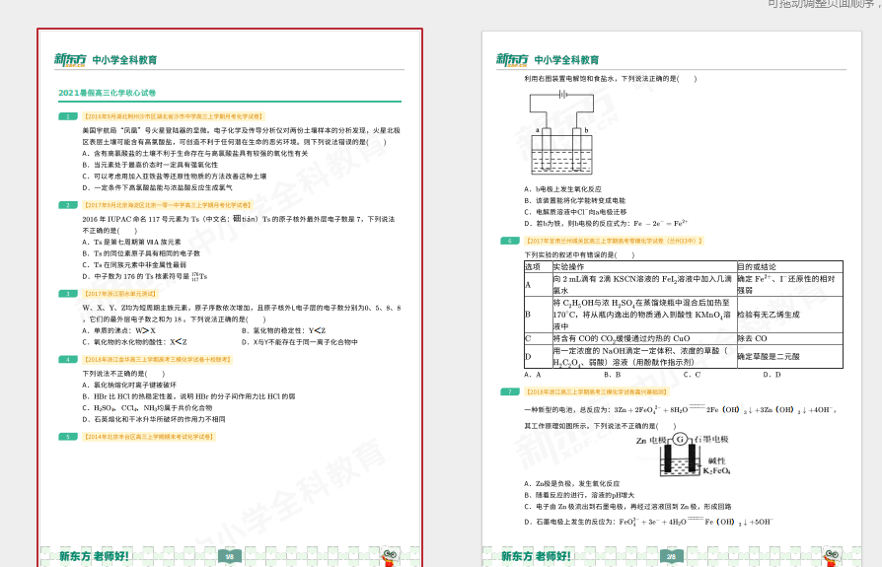Click option D. 中子数为 176 的 Ts 核素符号
The height and width of the screenshot is (567, 882).
145,276
